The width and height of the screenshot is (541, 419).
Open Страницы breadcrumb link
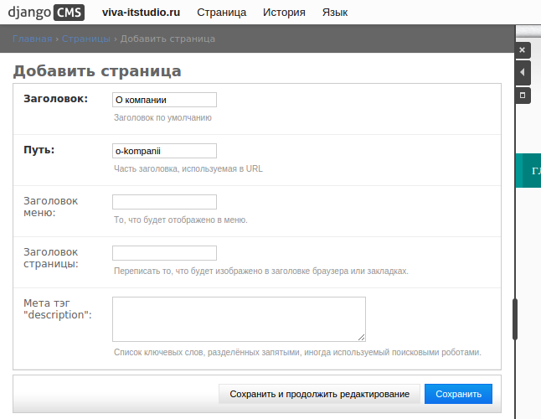[x=86, y=39]
